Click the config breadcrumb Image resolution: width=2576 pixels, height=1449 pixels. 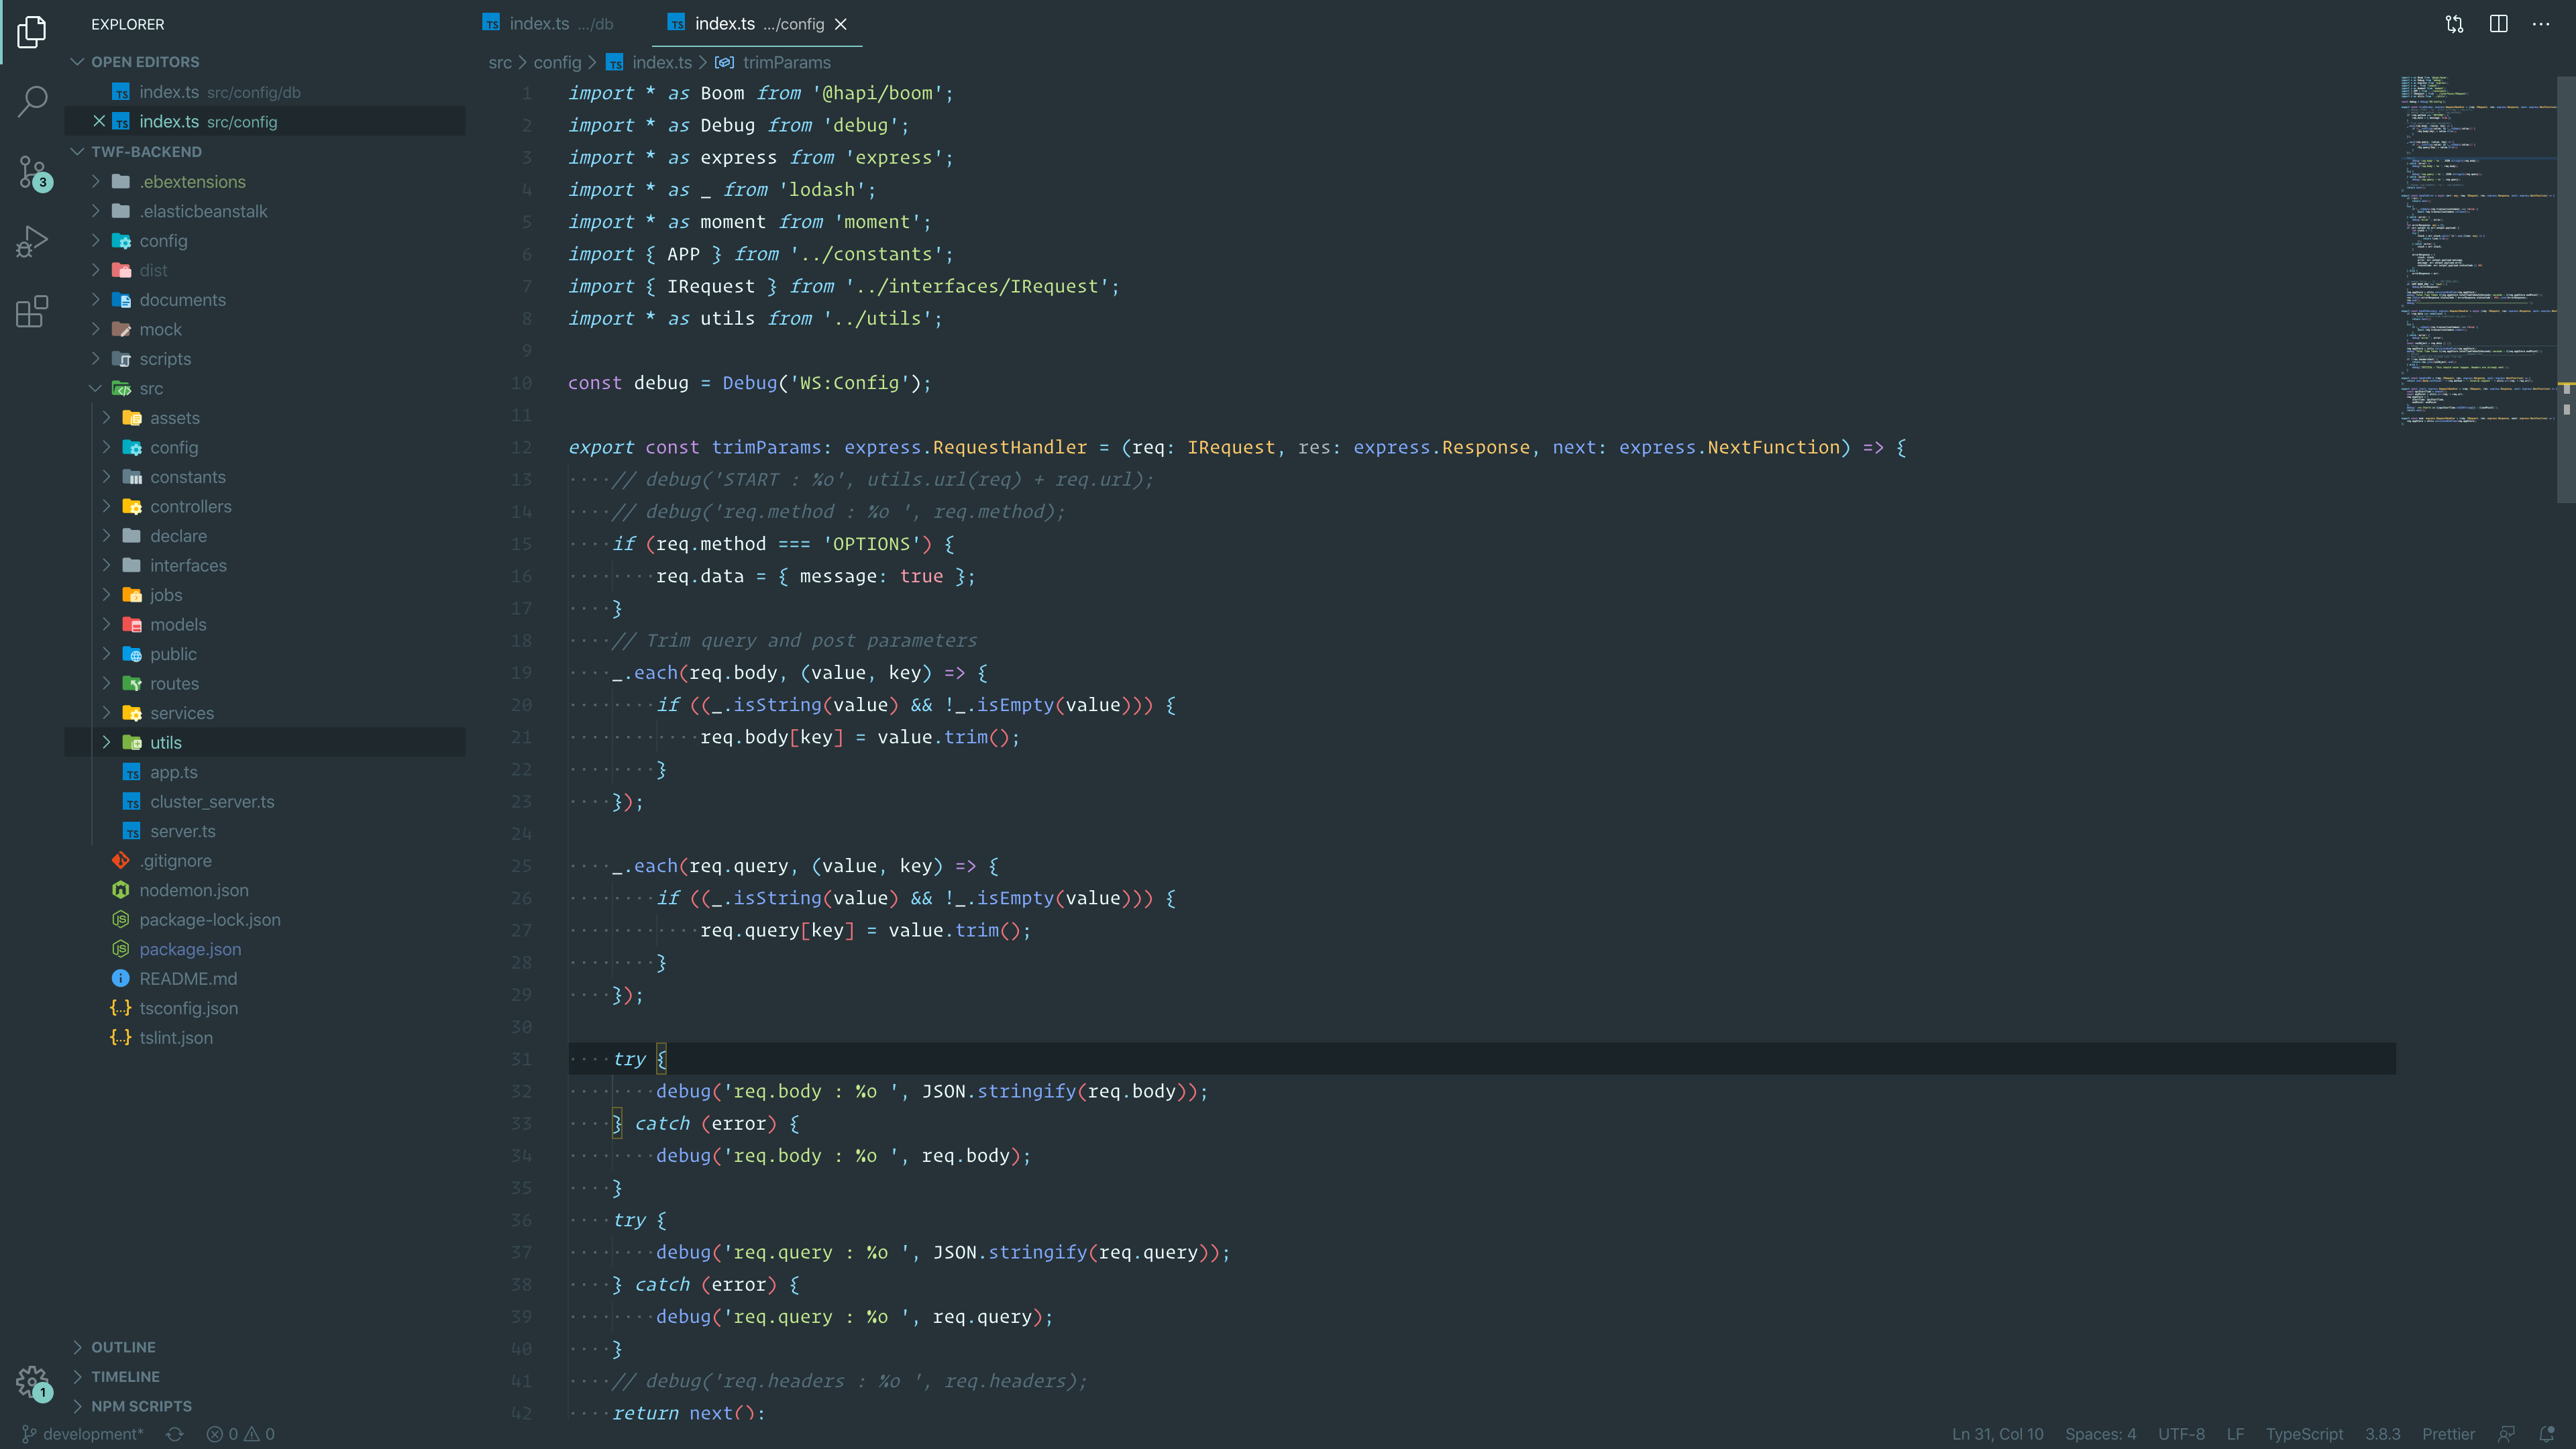557,62
